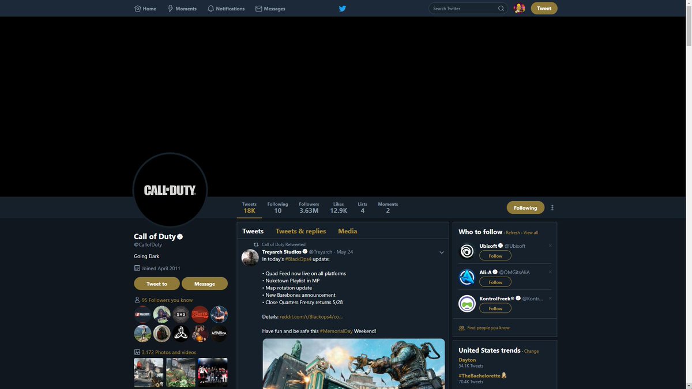Viewport: 692px width, 389px height.
Task: Click the @Treyarch handle in the tweet
Action: 321,252
